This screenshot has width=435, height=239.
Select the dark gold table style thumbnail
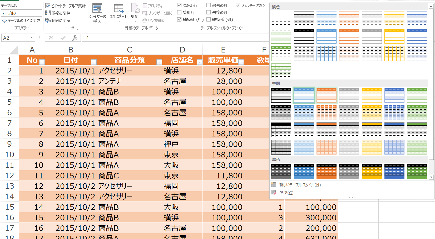coord(372,172)
